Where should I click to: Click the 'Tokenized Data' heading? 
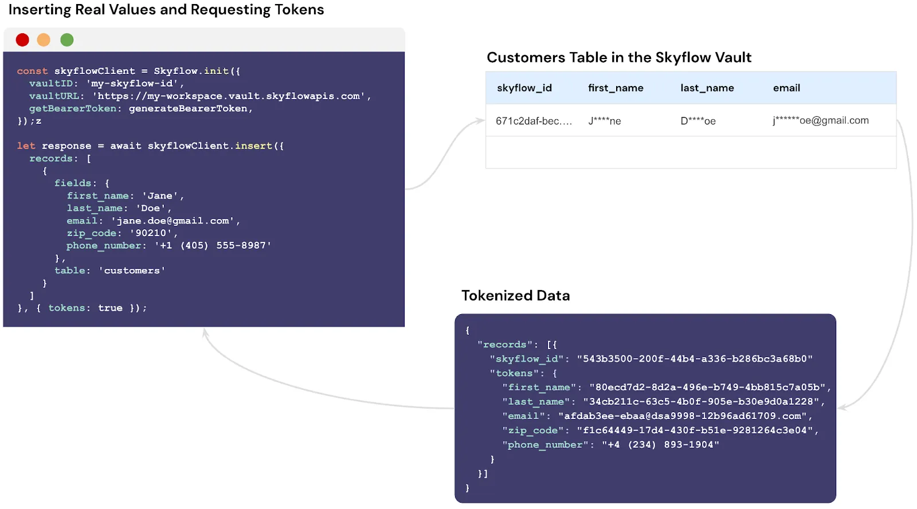[515, 295]
